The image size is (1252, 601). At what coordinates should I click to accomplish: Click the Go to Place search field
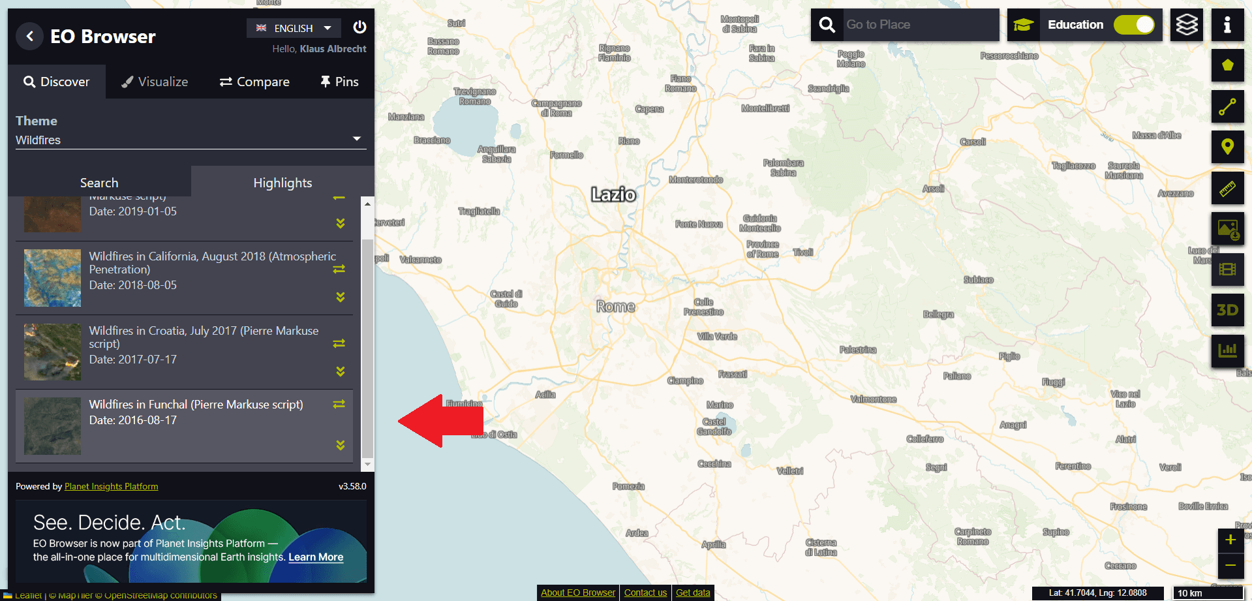(919, 25)
